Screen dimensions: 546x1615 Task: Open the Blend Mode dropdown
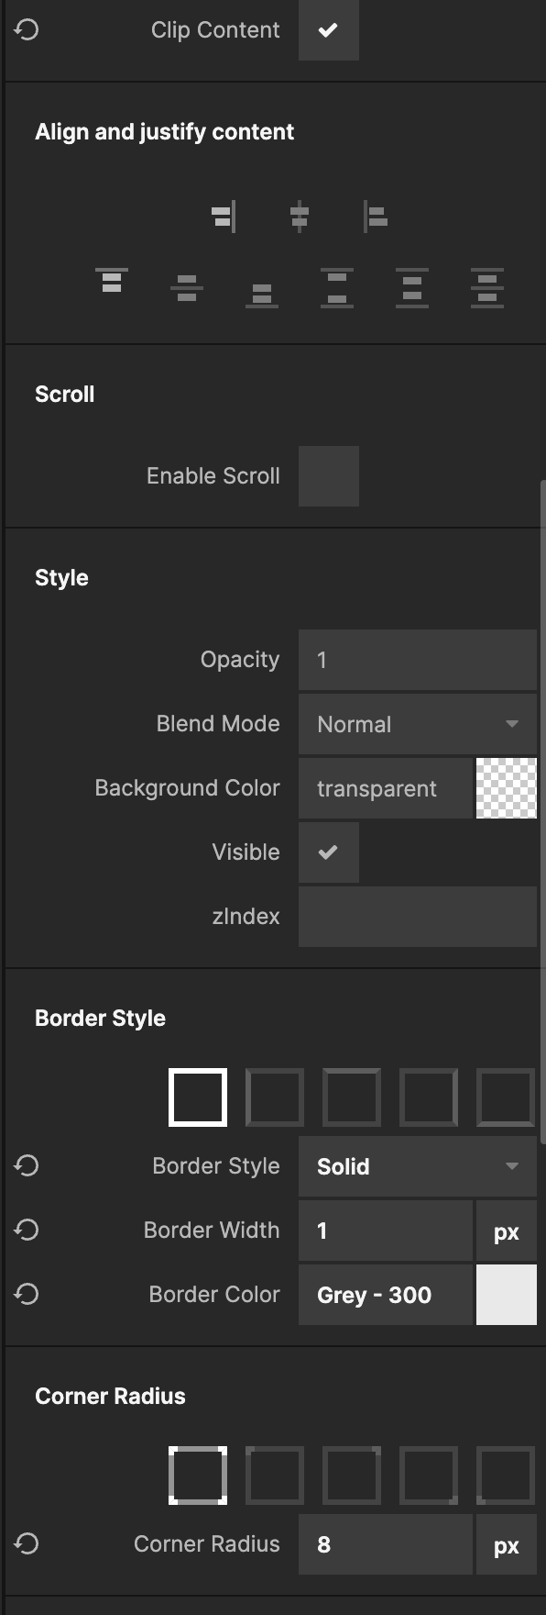(x=418, y=724)
